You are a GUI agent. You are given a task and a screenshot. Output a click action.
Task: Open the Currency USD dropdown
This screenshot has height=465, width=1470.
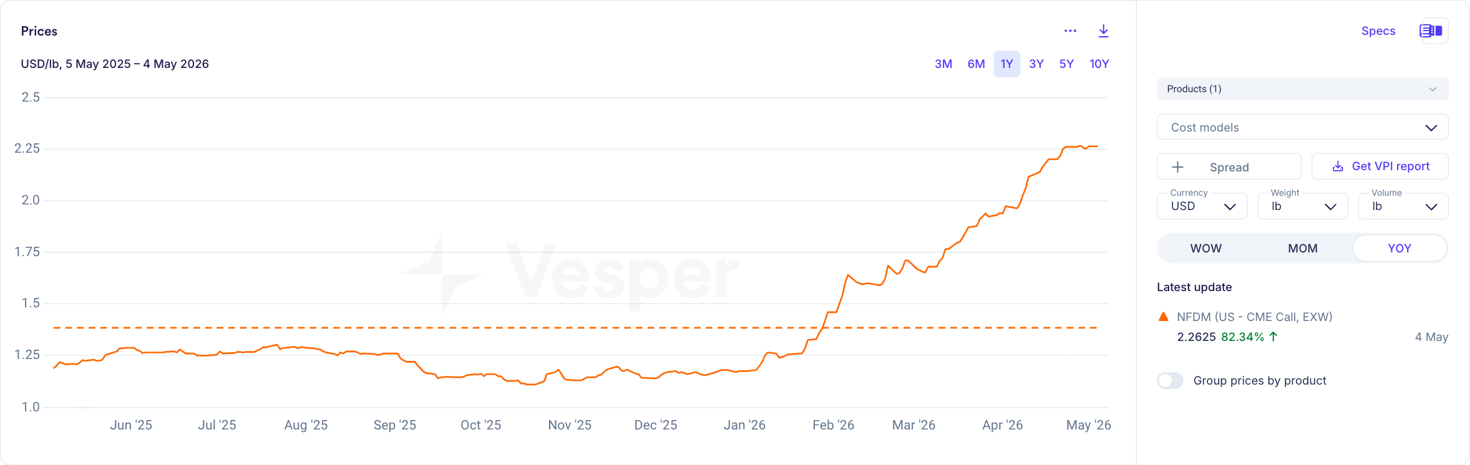(x=1202, y=206)
